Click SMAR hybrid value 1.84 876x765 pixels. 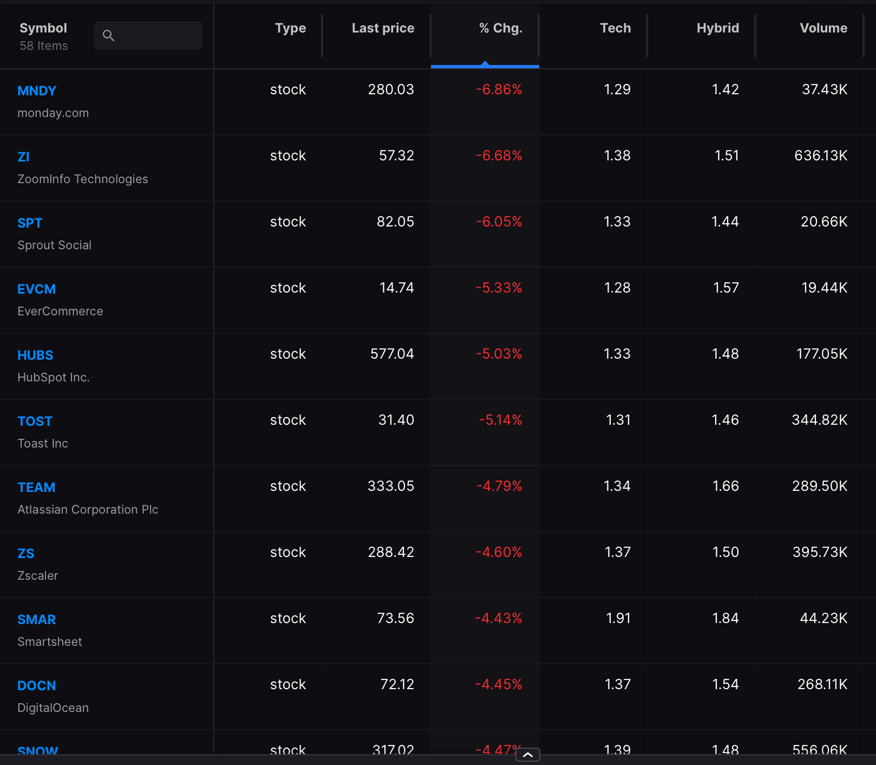725,618
